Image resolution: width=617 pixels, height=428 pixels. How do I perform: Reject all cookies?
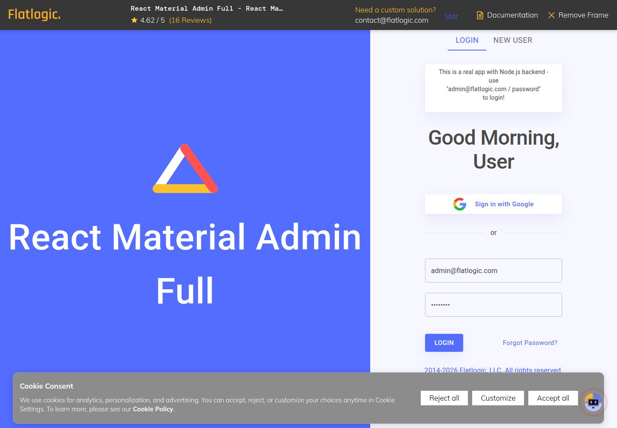[444, 398]
